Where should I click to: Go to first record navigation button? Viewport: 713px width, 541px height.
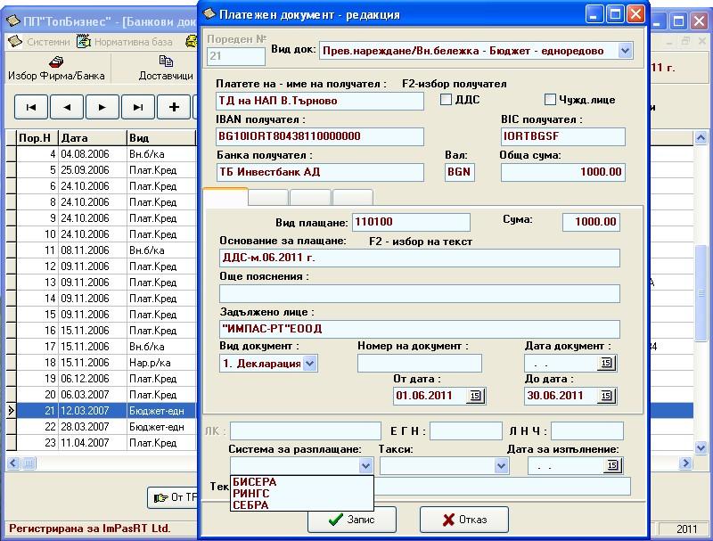coord(31,107)
